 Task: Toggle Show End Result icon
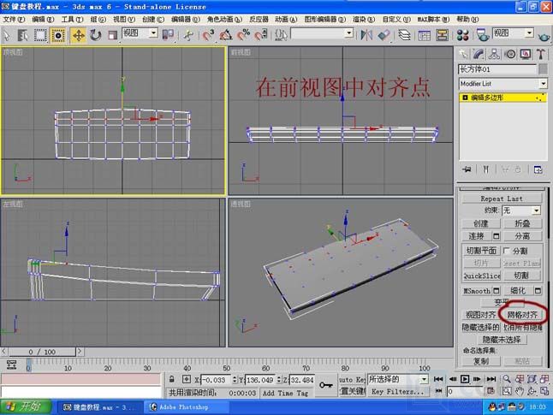coord(486,169)
